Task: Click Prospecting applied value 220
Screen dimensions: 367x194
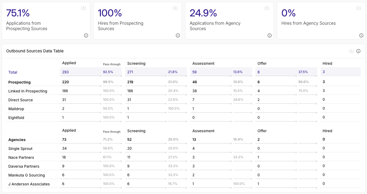Action: click(65, 82)
